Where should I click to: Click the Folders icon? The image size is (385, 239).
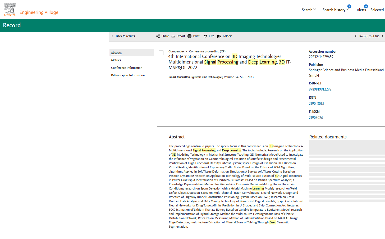219,36
